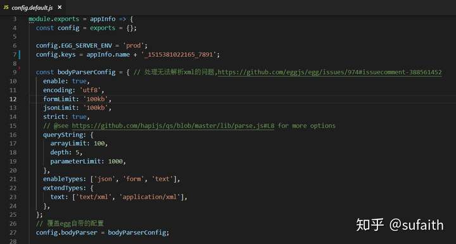Click 'config.bodyParser' on line 27
Viewport: 456px width, 244px height.
[66, 233]
